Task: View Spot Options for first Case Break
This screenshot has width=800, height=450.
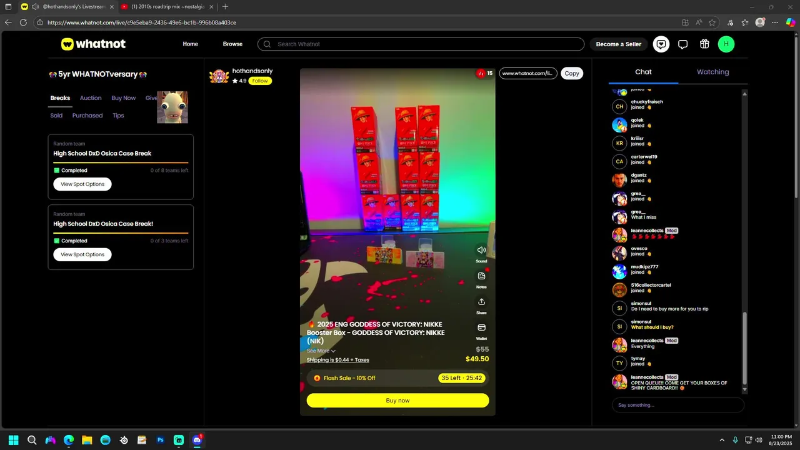Action: pos(82,184)
